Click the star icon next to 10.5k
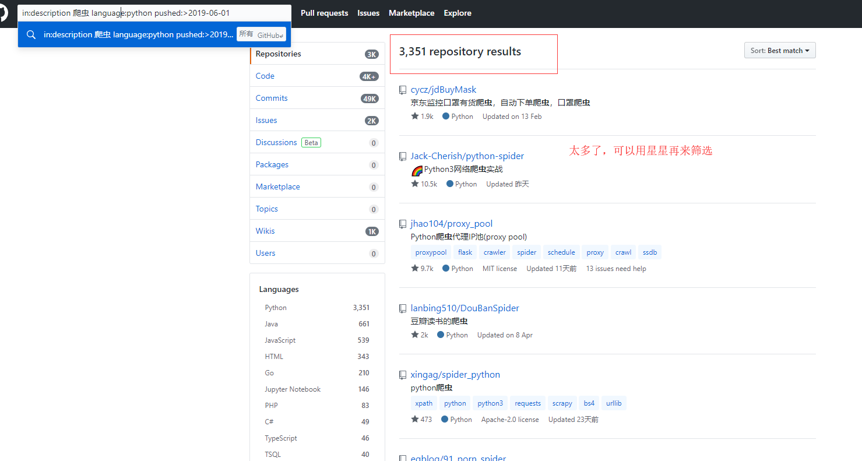 pos(415,184)
